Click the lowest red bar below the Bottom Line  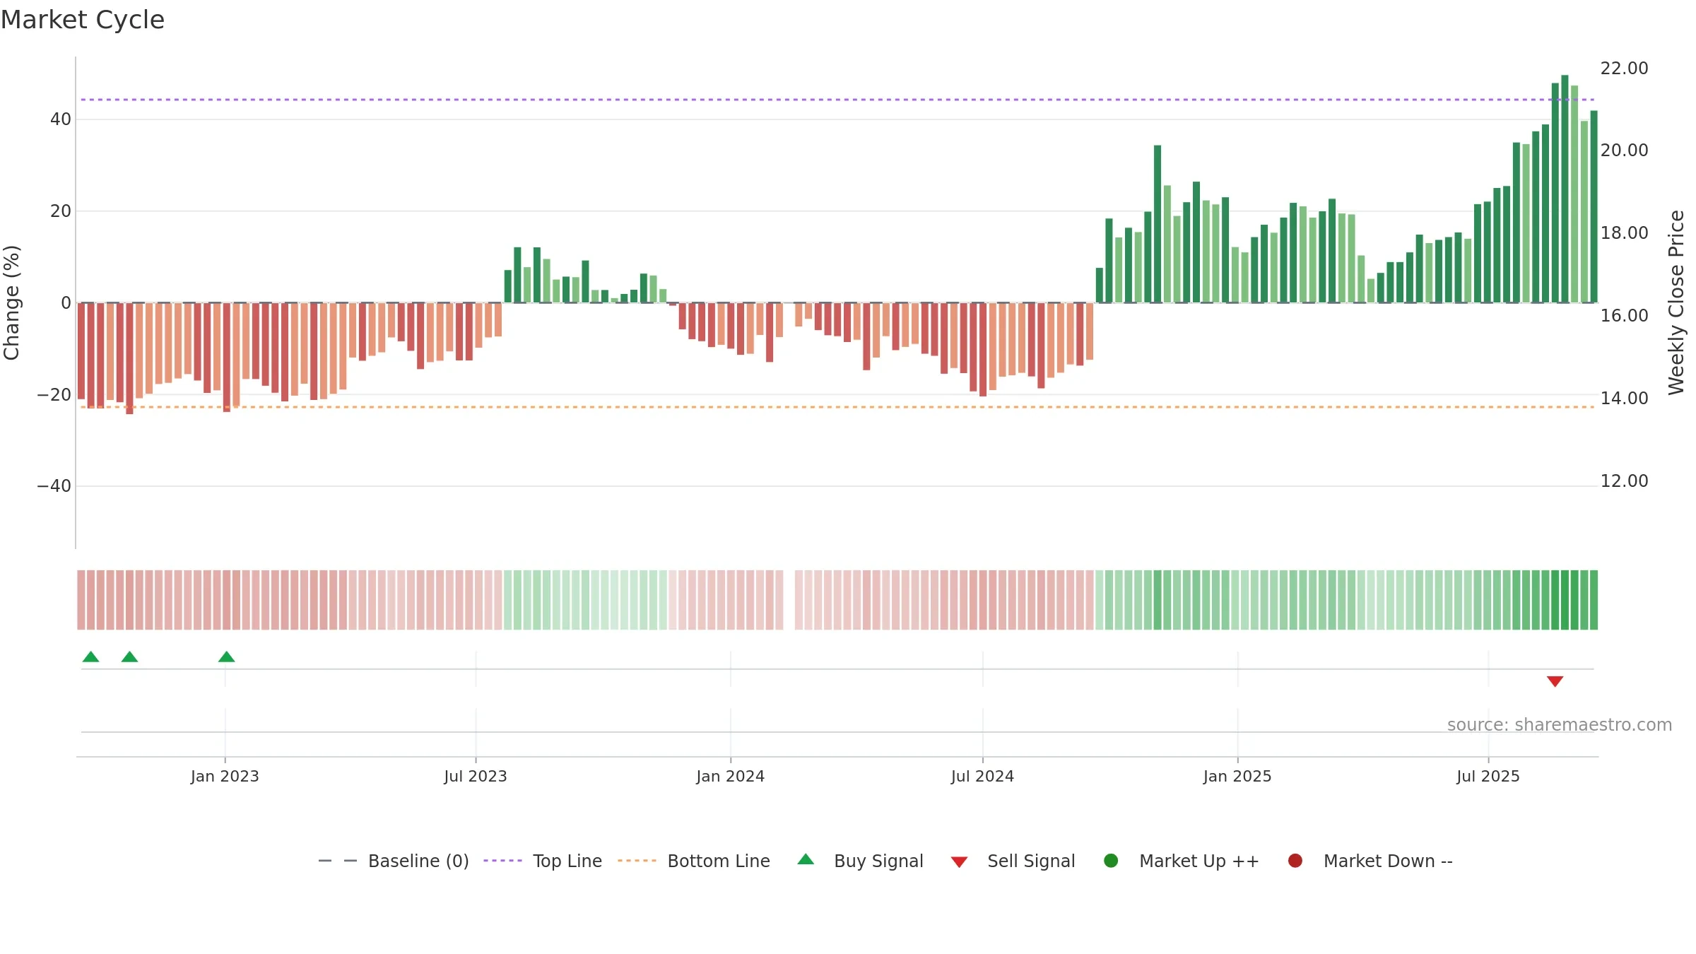coord(129,358)
